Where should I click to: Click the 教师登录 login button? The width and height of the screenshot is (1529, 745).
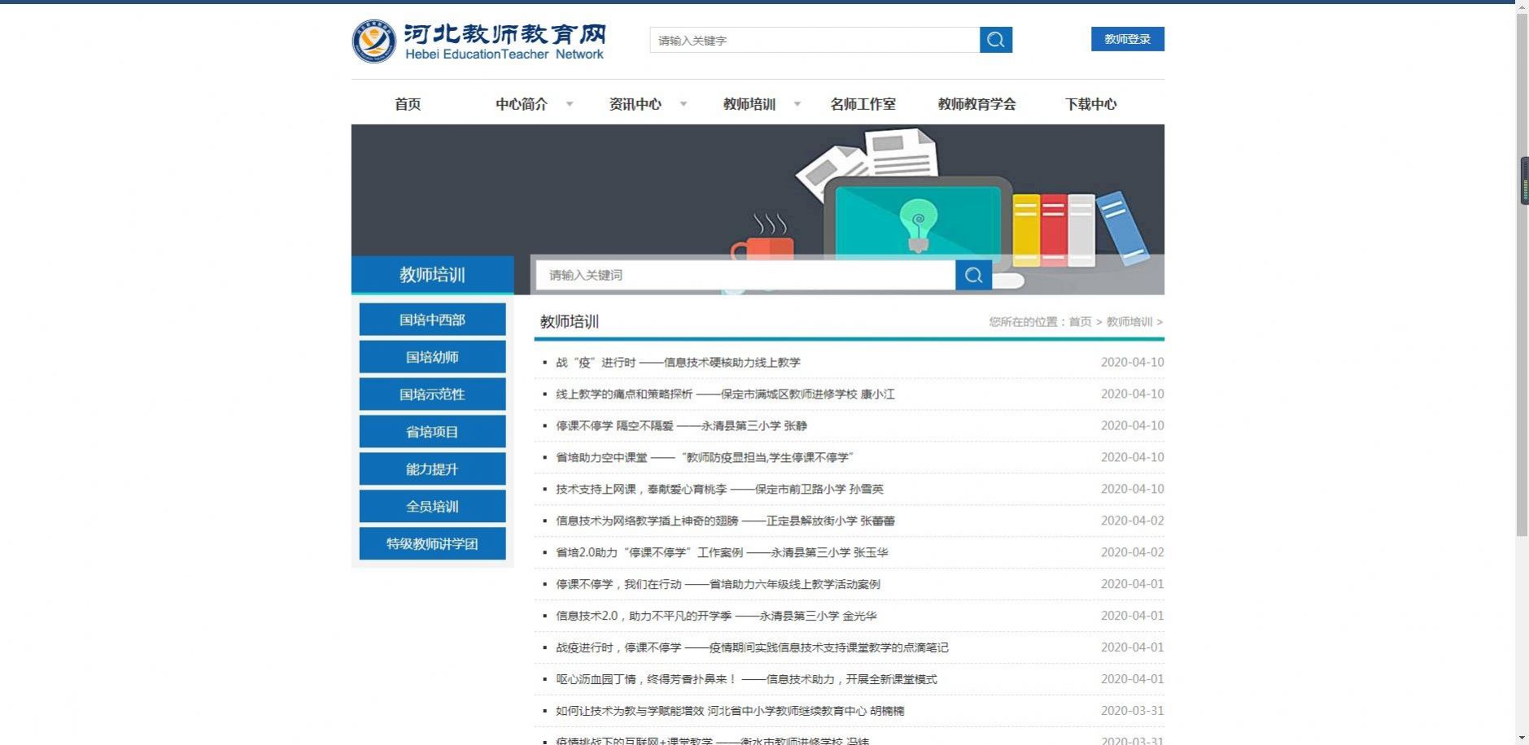(1127, 38)
